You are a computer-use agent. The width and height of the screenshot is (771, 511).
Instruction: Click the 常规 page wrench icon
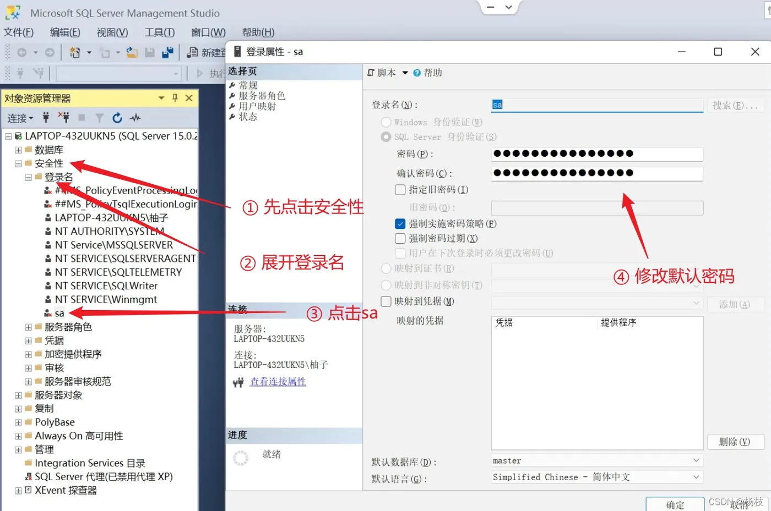tap(232, 85)
